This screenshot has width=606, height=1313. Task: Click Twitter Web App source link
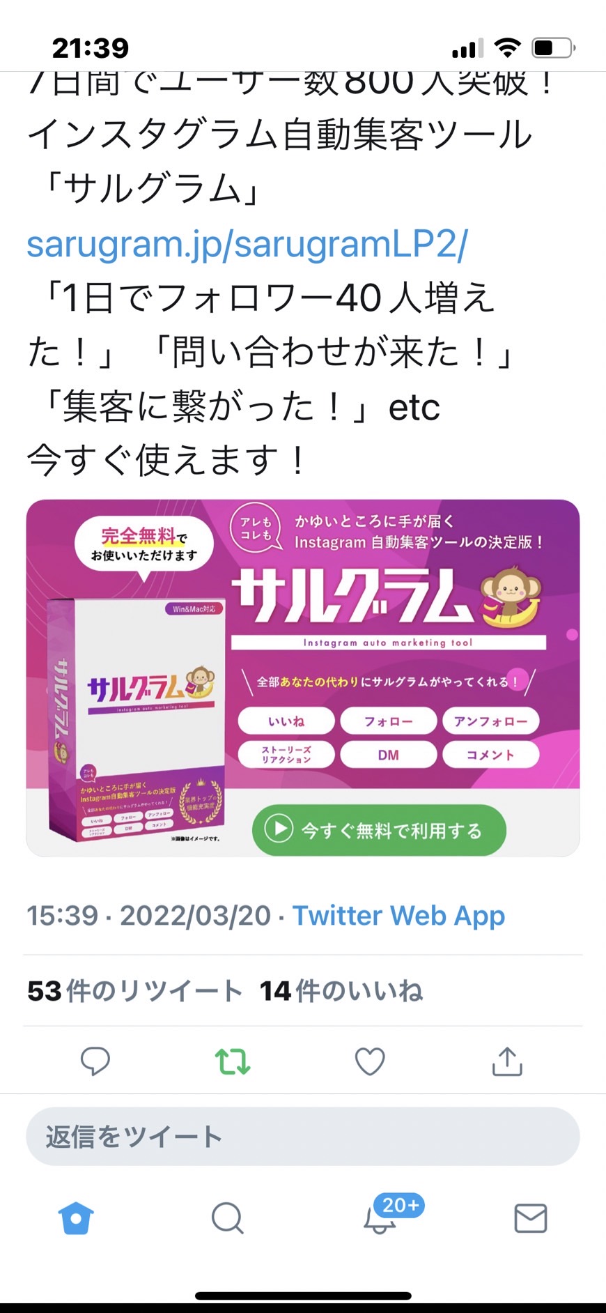point(398,916)
